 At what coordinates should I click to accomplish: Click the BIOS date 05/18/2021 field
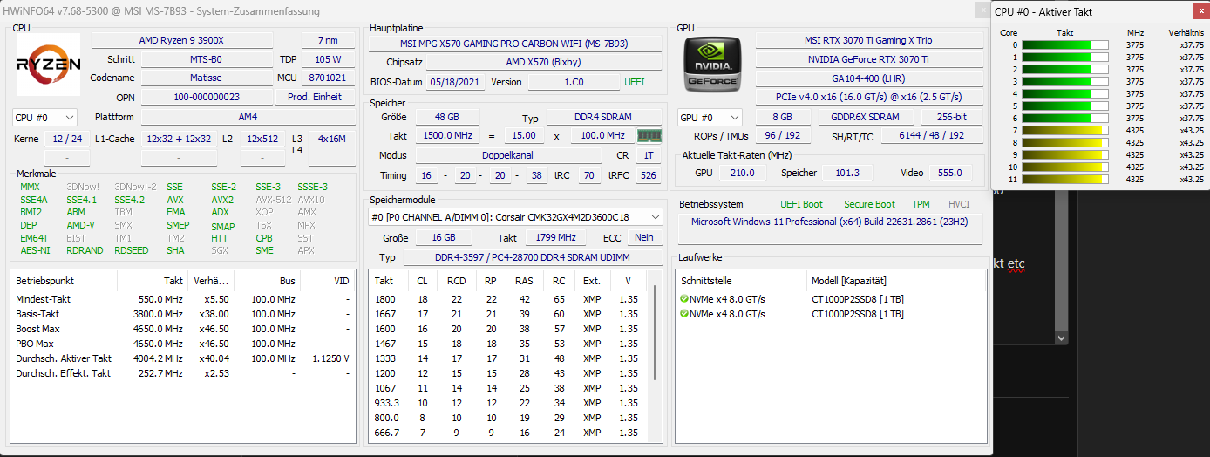tap(455, 82)
